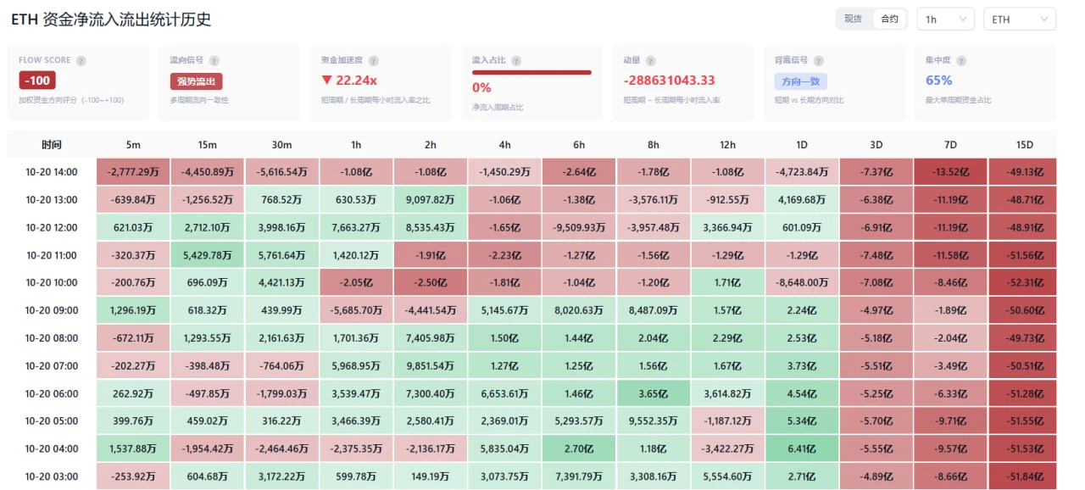Switch the market toggle to 现货
This screenshot has height=490, width=1085.
click(x=853, y=19)
